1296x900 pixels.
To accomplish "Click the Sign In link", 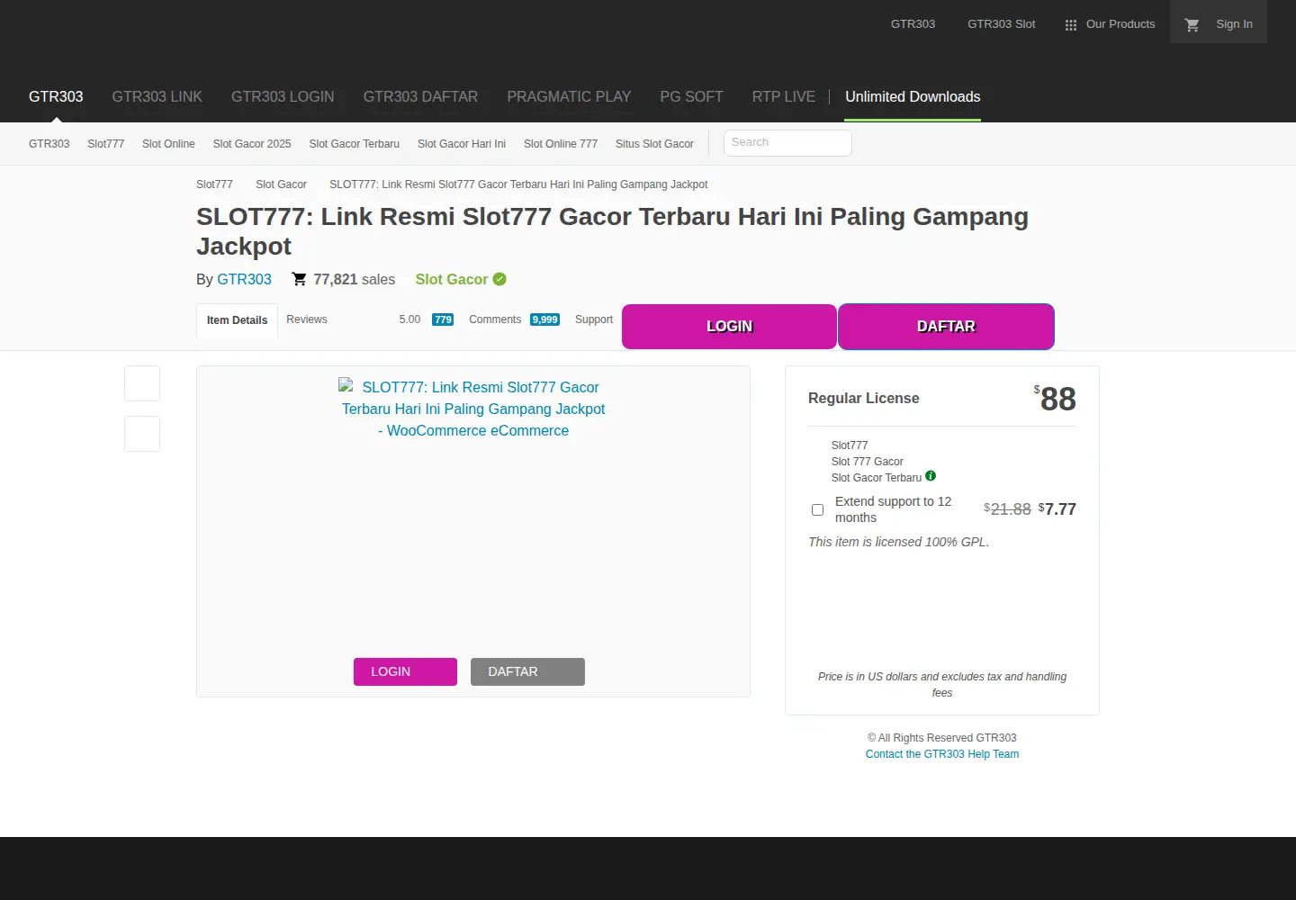I will coord(1234,24).
